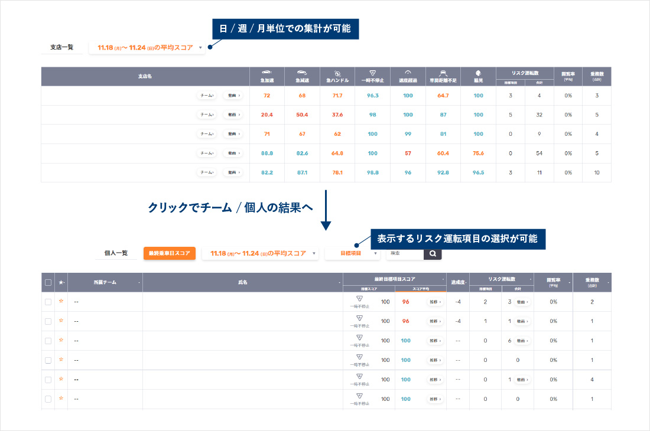This screenshot has height=431, width=650.
Task: Click the 車間距離不足 column header icon
Action: [443, 72]
